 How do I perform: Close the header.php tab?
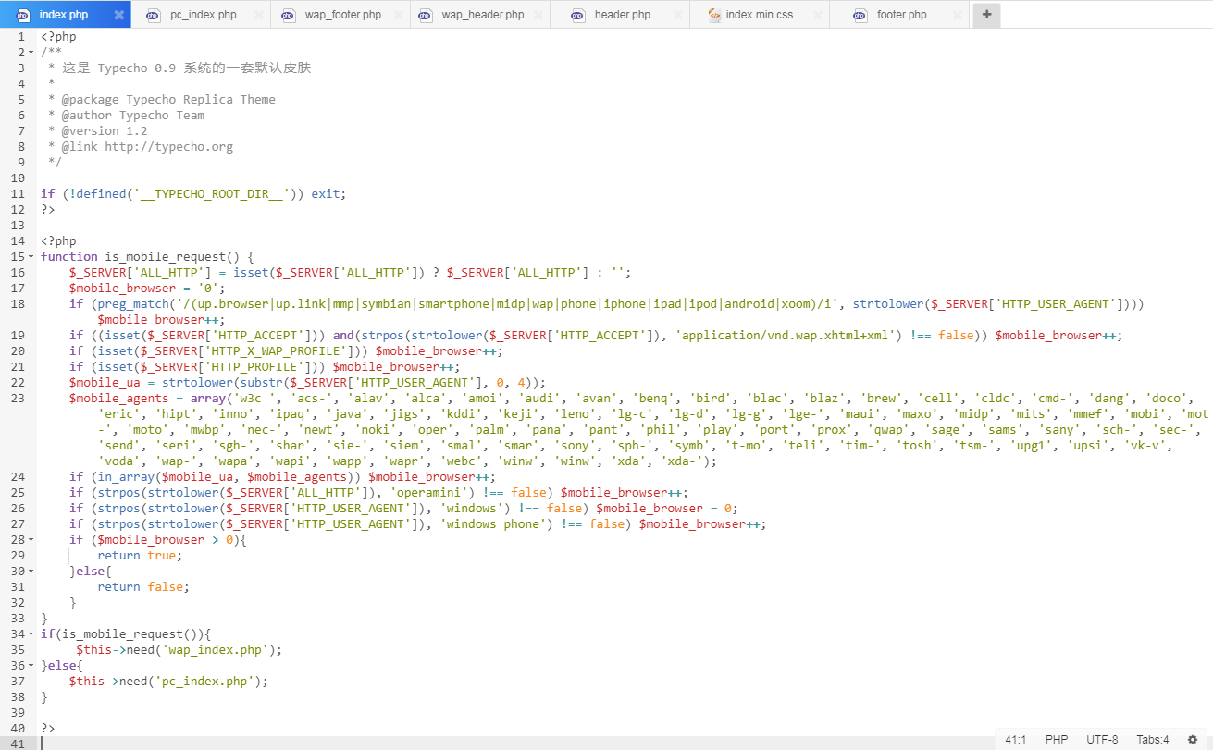click(x=677, y=15)
